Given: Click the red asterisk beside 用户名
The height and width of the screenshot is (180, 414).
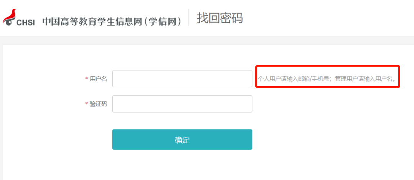Looking at the screenshot, I should [x=86, y=79].
